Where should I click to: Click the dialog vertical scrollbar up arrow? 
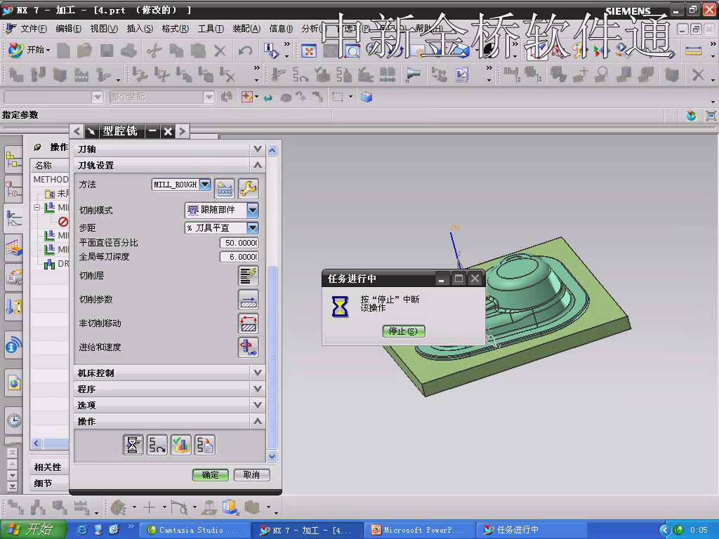click(x=272, y=150)
